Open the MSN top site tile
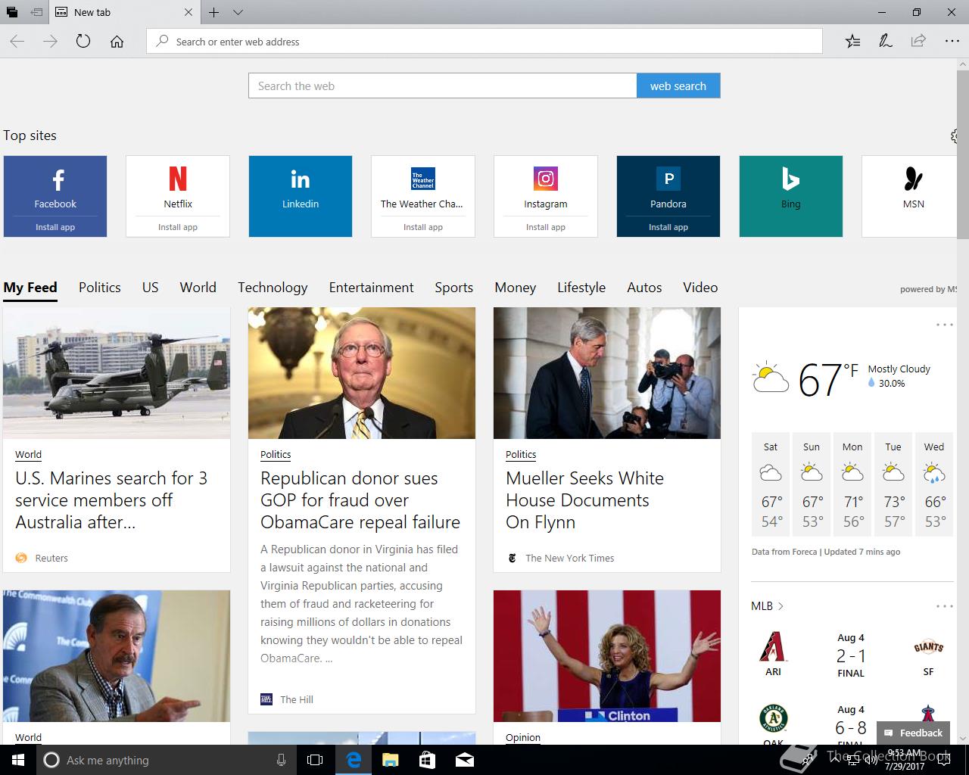The height and width of the screenshot is (775, 969). pyautogui.click(x=909, y=196)
